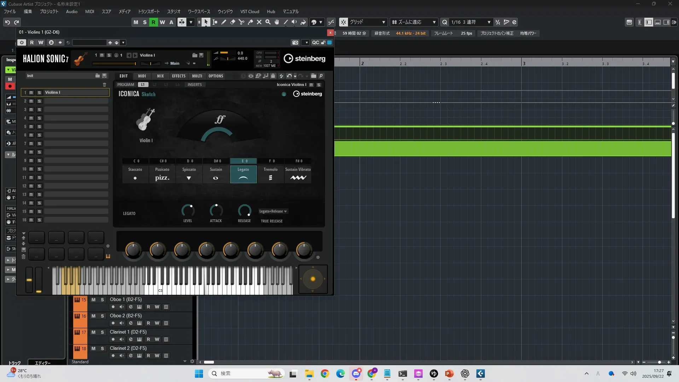Open the INSERTS section button
Screen dimensions: 679x382
click(195, 85)
